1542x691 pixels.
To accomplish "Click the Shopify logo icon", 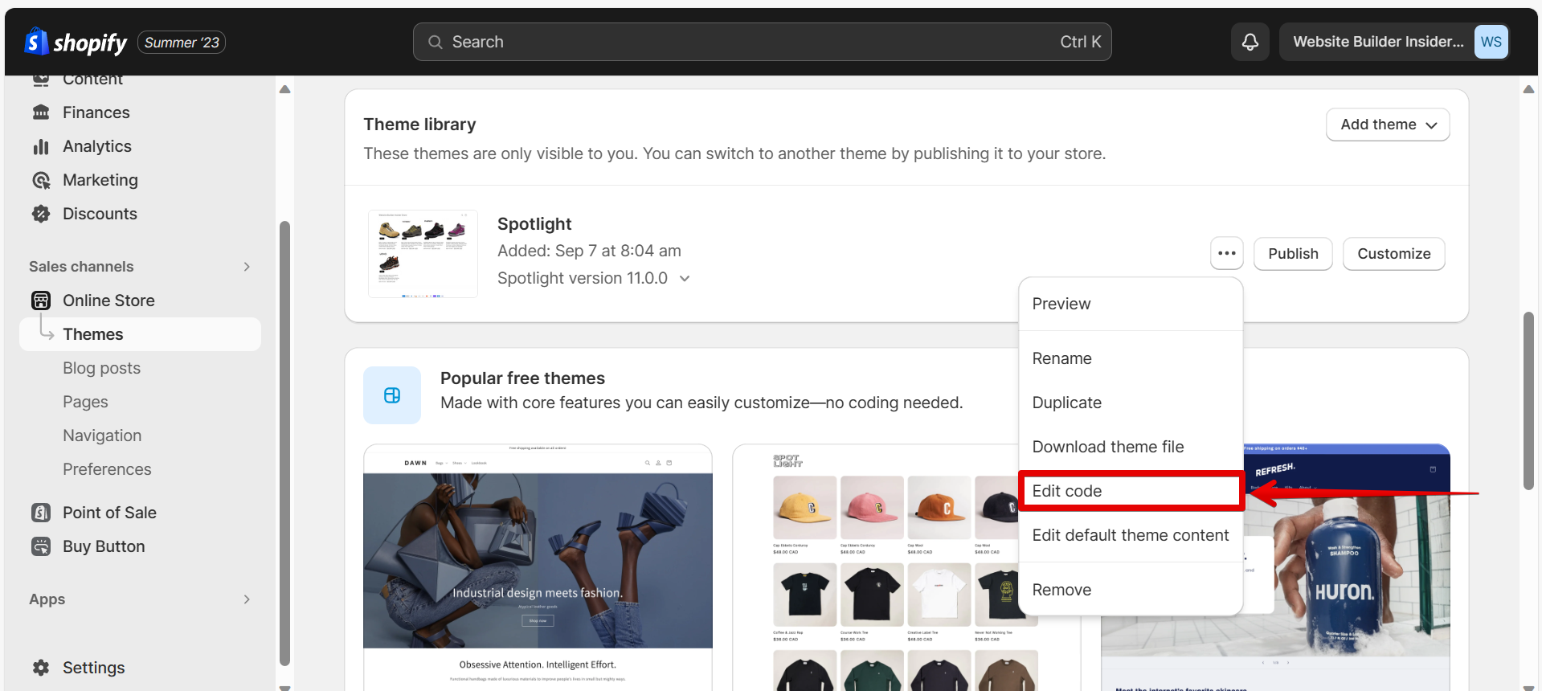I will (x=35, y=42).
